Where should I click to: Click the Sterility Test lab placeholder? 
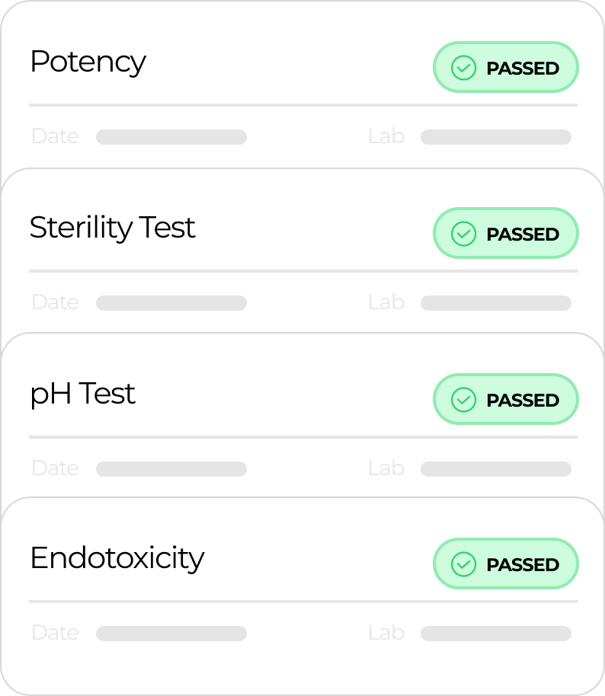496,303
